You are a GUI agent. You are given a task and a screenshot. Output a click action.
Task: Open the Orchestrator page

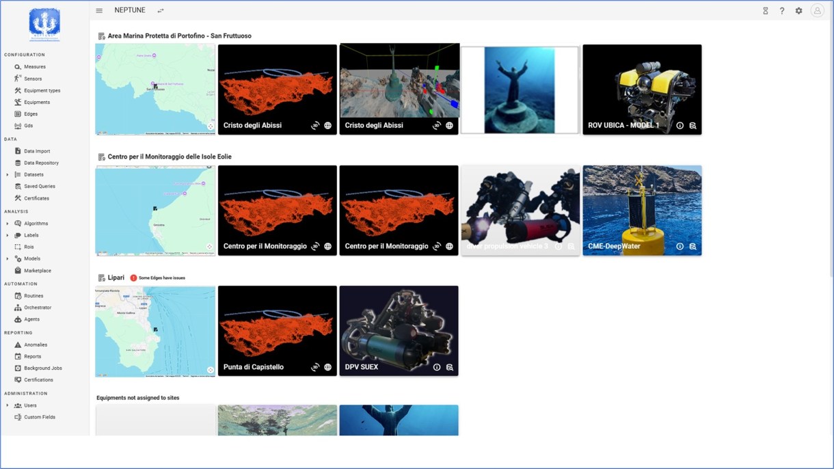(38, 308)
